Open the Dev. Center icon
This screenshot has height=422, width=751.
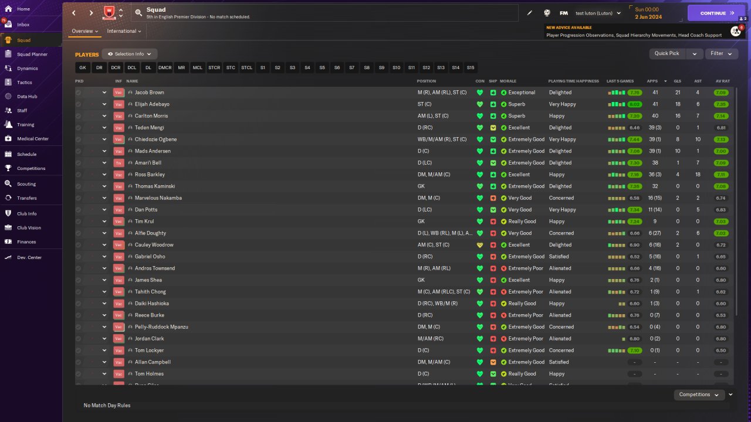point(8,257)
